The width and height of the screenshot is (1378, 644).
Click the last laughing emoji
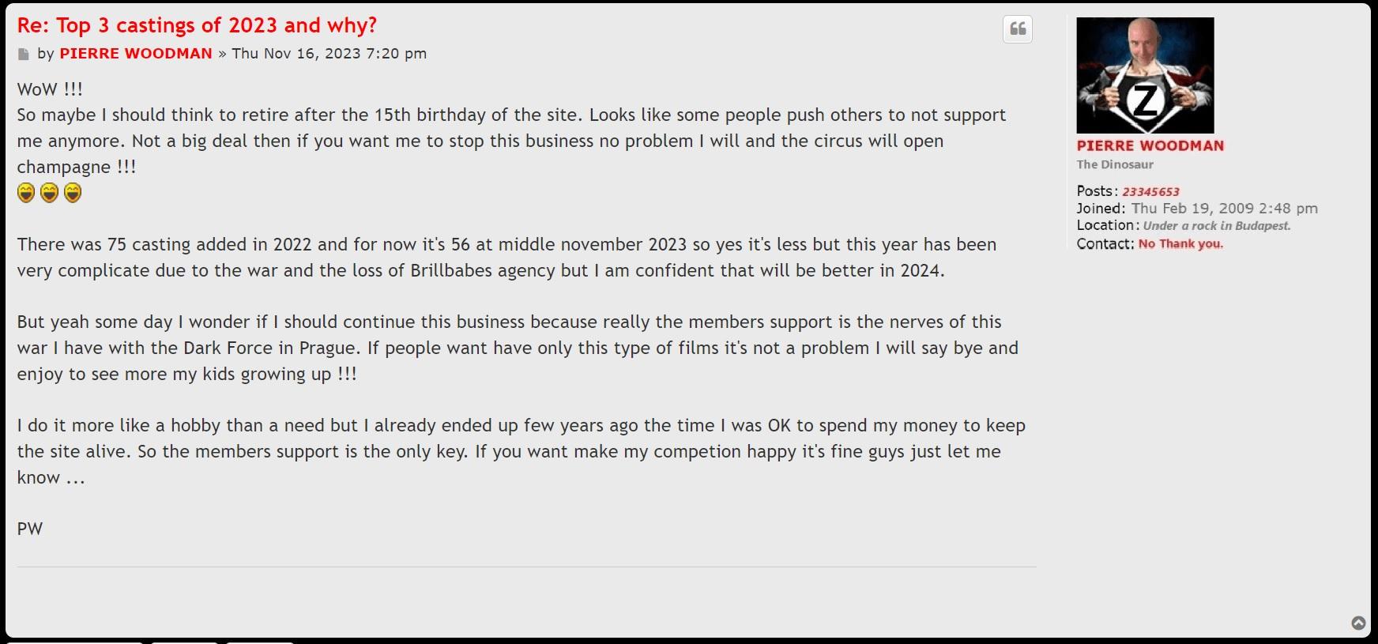click(73, 193)
